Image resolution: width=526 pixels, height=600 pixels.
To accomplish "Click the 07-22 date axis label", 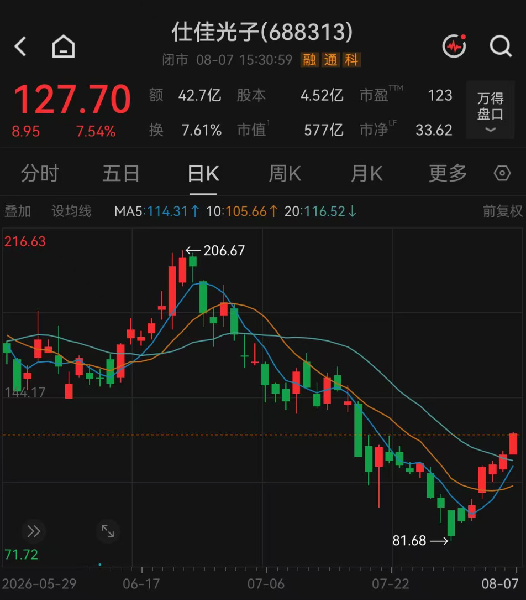I will pos(391,584).
